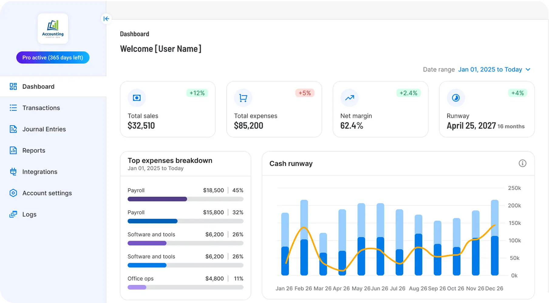Click the Account settings hexagon icon
This screenshot has height=303, width=549.
13,193
